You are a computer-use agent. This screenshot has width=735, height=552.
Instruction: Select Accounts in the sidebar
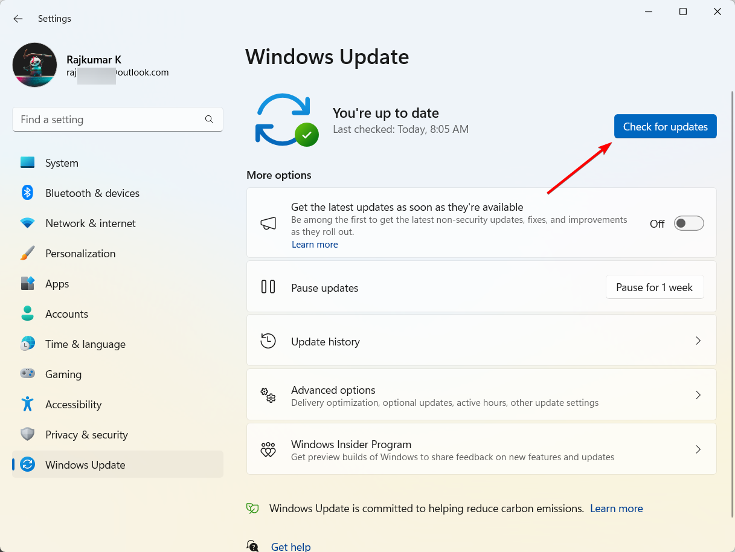(x=118, y=314)
